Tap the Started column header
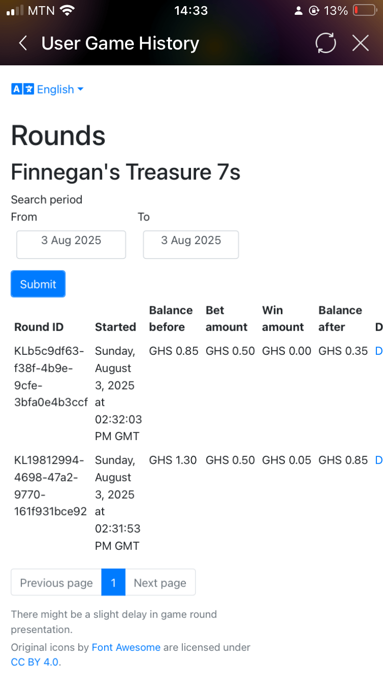The width and height of the screenshot is (383, 681). (115, 327)
